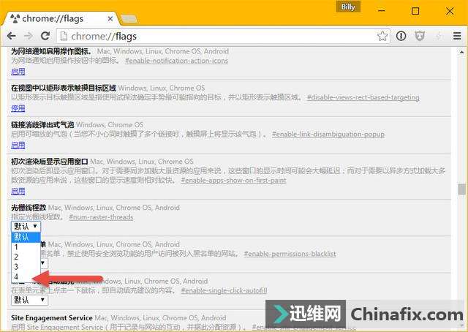Bookmark this page with the star icon
468x332 pixels.
click(382, 36)
